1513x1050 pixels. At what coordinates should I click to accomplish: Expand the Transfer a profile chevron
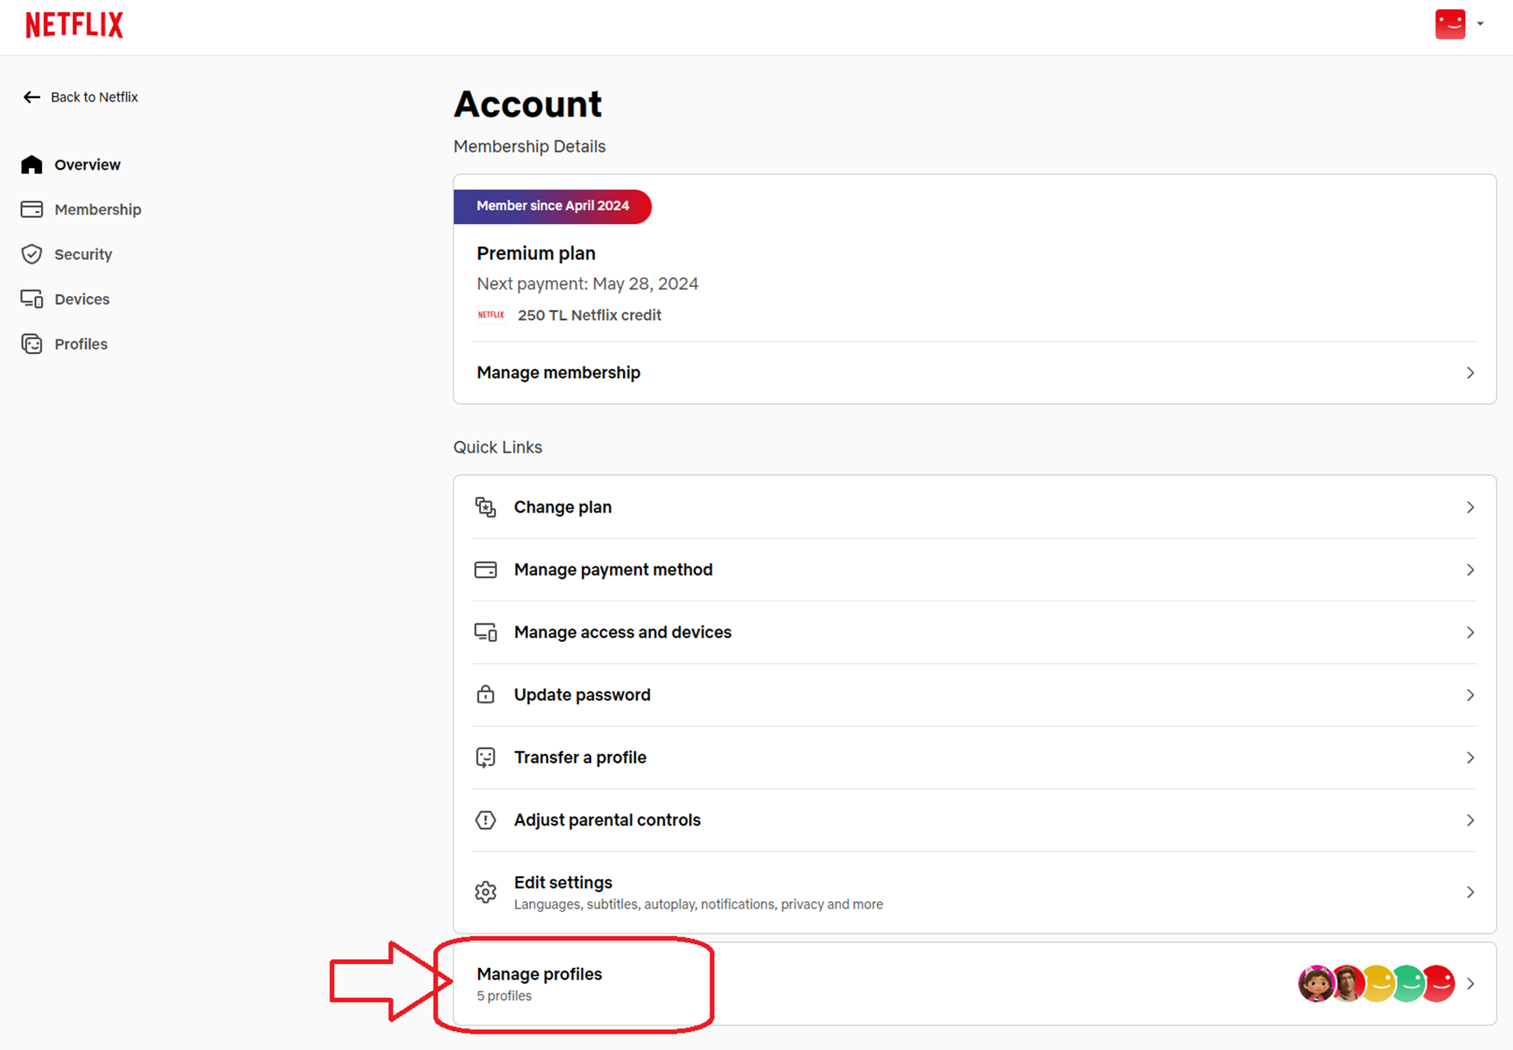pos(1470,758)
